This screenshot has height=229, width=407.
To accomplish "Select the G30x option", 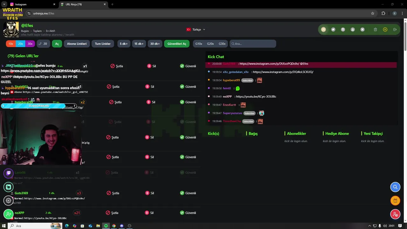I will [x=222, y=44].
